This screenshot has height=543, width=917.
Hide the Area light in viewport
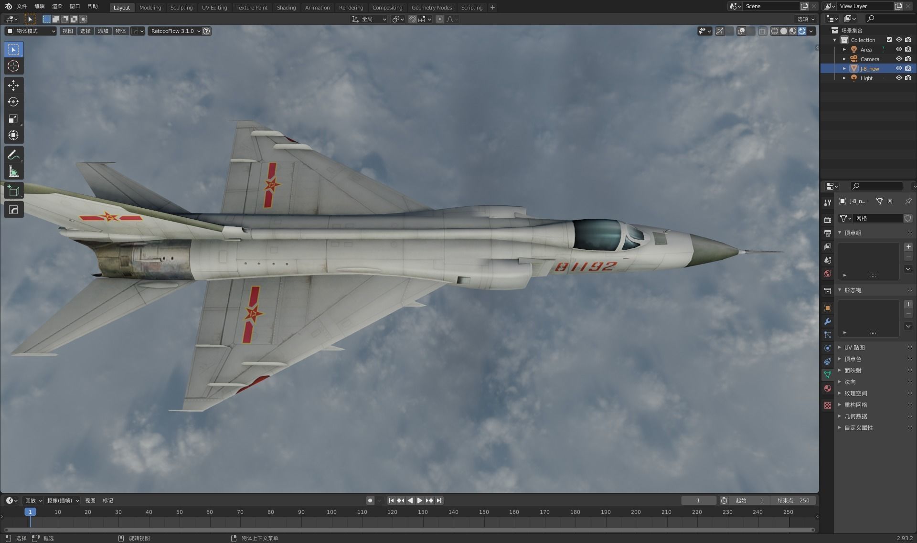pyautogui.click(x=899, y=49)
